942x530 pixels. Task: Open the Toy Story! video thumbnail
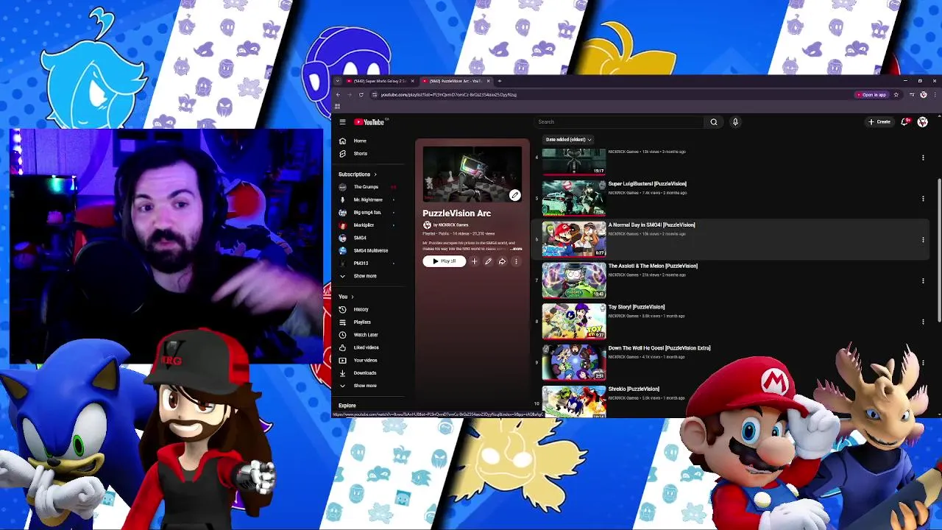pos(574,320)
